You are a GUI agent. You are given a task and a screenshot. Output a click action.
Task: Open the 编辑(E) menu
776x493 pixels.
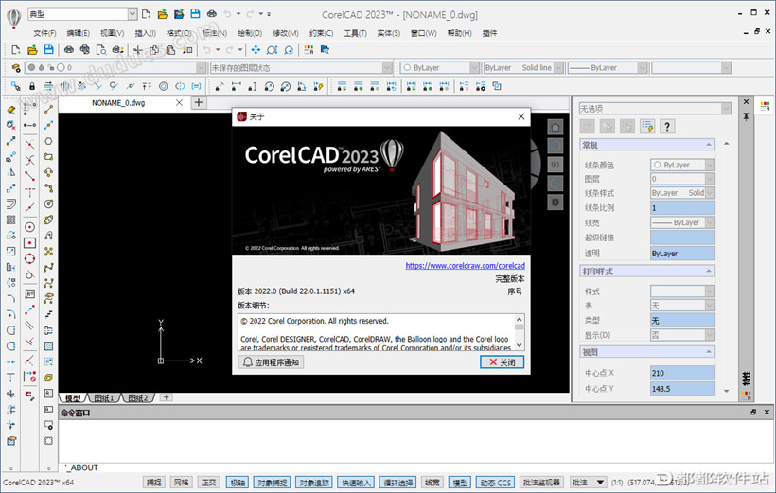tap(79, 33)
